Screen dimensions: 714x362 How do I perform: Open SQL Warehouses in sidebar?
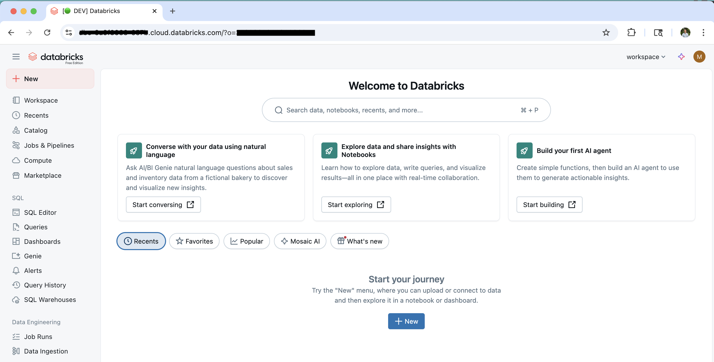(x=50, y=299)
